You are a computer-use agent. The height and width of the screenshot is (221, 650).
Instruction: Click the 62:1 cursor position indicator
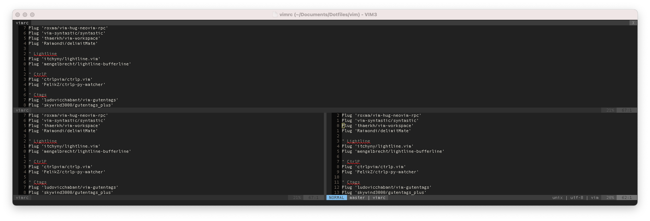(x=627, y=198)
